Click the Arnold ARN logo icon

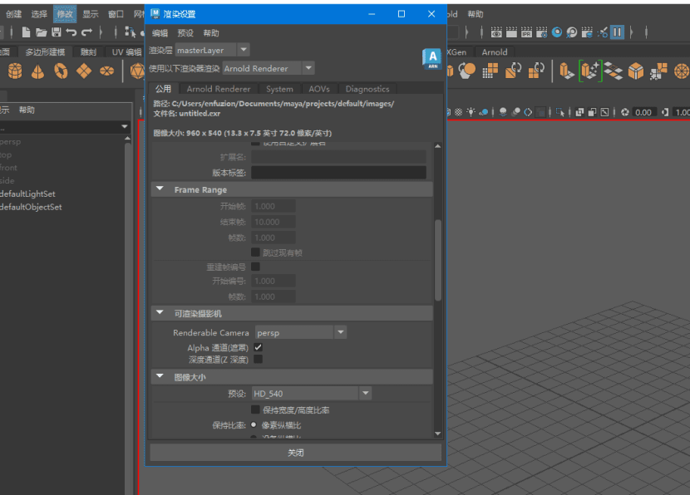[x=432, y=58]
